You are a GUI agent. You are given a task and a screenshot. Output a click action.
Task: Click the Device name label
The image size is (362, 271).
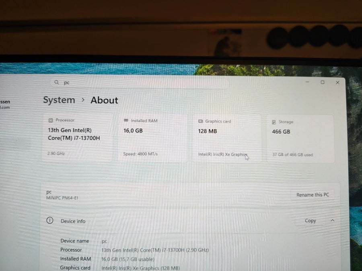pos(74,241)
